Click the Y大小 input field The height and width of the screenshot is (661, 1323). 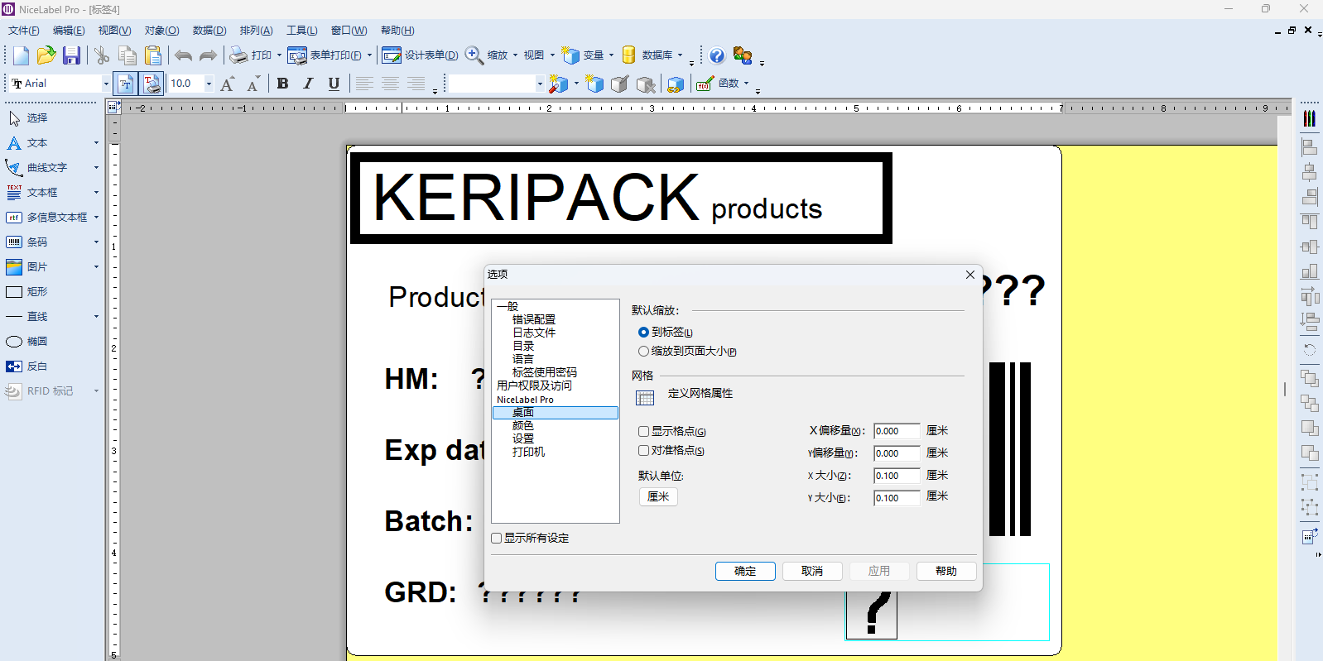coord(897,498)
